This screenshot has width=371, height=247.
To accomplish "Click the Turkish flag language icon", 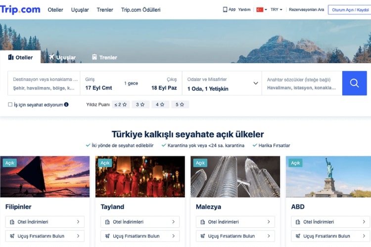I will 260,10.
